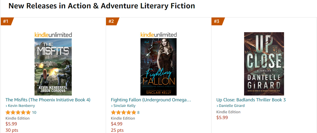Open the 10 reviews count for The Misfits
317x133 pixels.
[34, 112]
